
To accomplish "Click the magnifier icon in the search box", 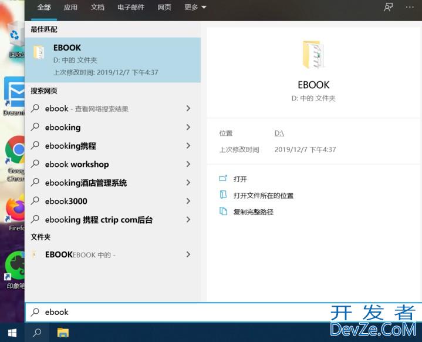I will click(35, 312).
